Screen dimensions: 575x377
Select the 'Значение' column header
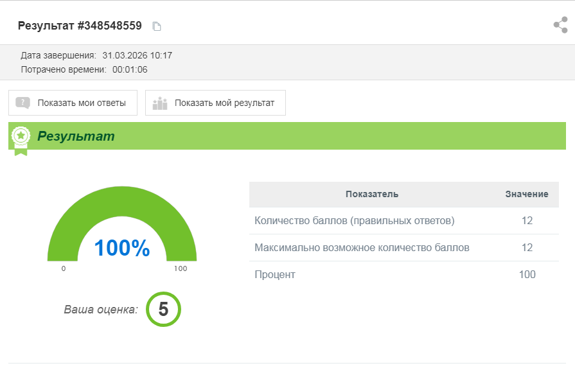point(526,194)
